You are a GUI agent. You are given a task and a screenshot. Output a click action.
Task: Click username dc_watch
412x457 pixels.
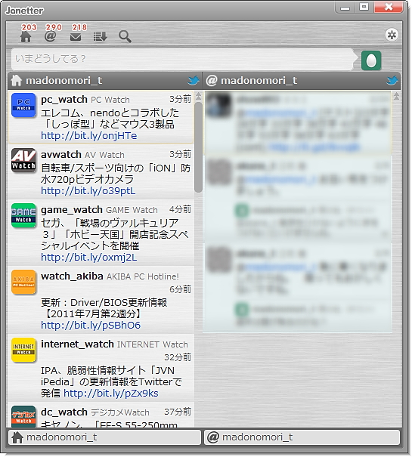[x=64, y=412]
